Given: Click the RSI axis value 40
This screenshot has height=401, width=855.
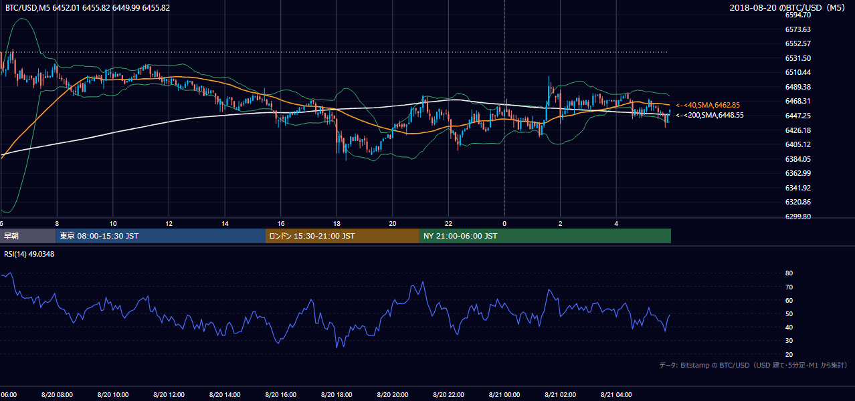Looking at the screenshot, I should click(x=789, y=327).
